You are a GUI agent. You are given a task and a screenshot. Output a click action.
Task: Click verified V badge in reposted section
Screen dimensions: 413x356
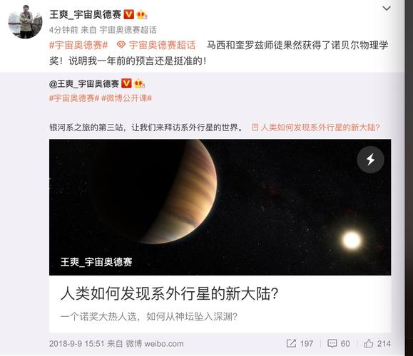126,83
